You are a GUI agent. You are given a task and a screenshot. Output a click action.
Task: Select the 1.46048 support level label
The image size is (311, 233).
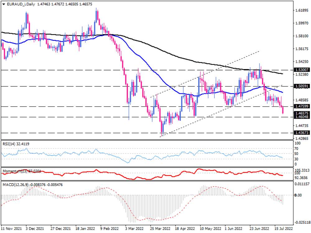click(x=302, y=117)
